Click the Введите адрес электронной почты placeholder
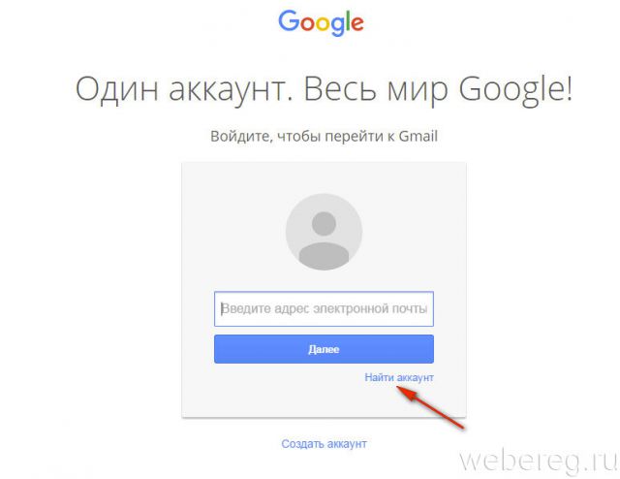Screen dimensions: 620x479 (x=325, y=308)
